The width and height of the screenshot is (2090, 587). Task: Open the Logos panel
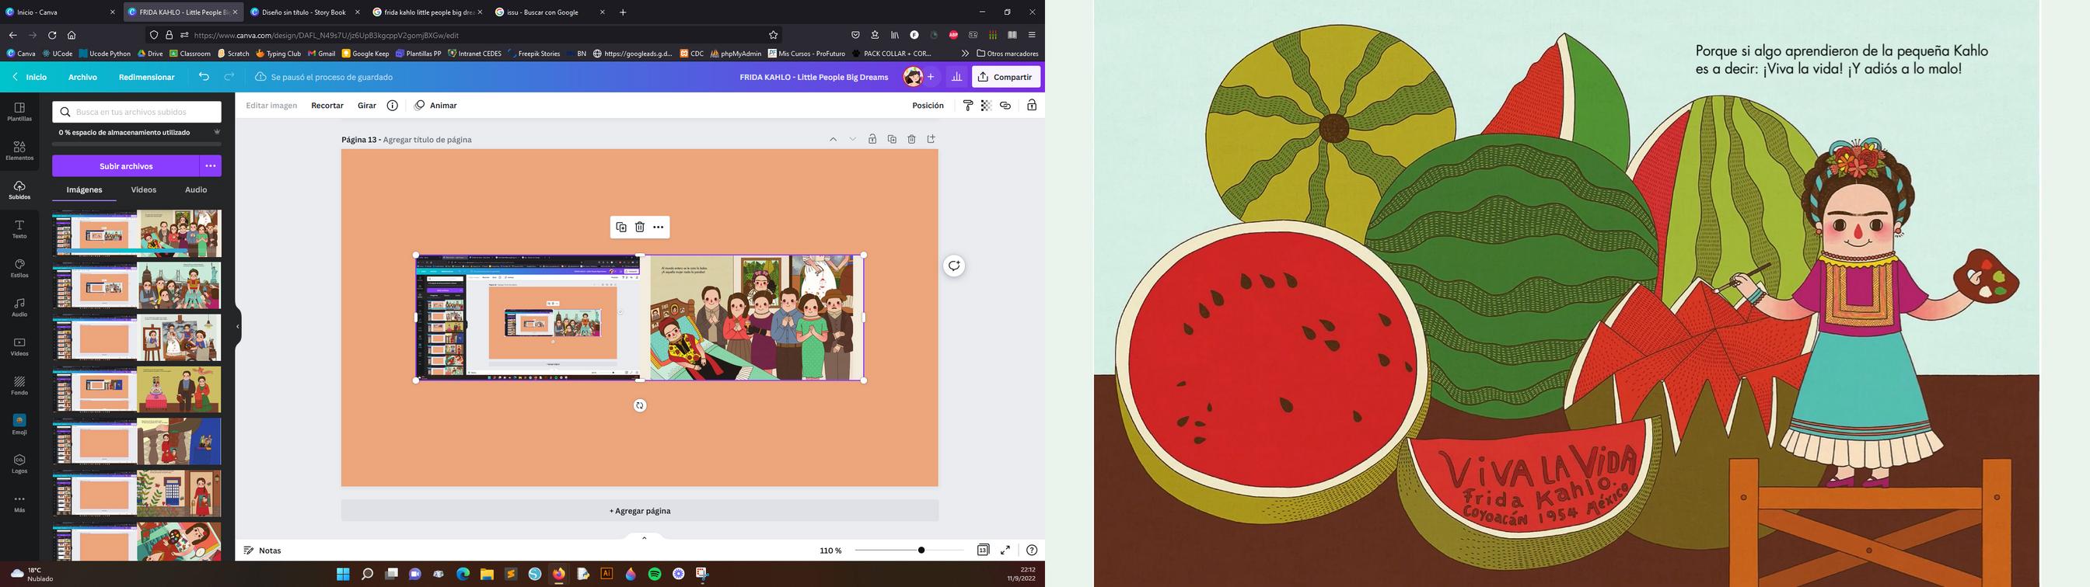(19, 464)
